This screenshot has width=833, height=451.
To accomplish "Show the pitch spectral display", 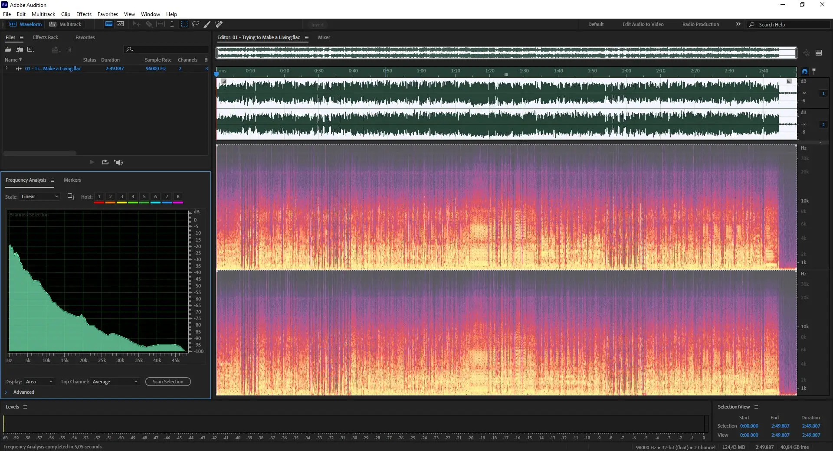I will 120,24.
